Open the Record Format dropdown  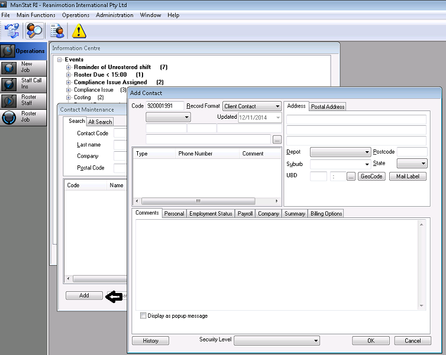[x=251, y=106]
